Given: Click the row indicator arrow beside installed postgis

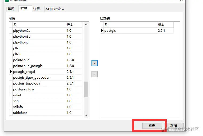Looking at the screenshot, I should pos(102,31).
